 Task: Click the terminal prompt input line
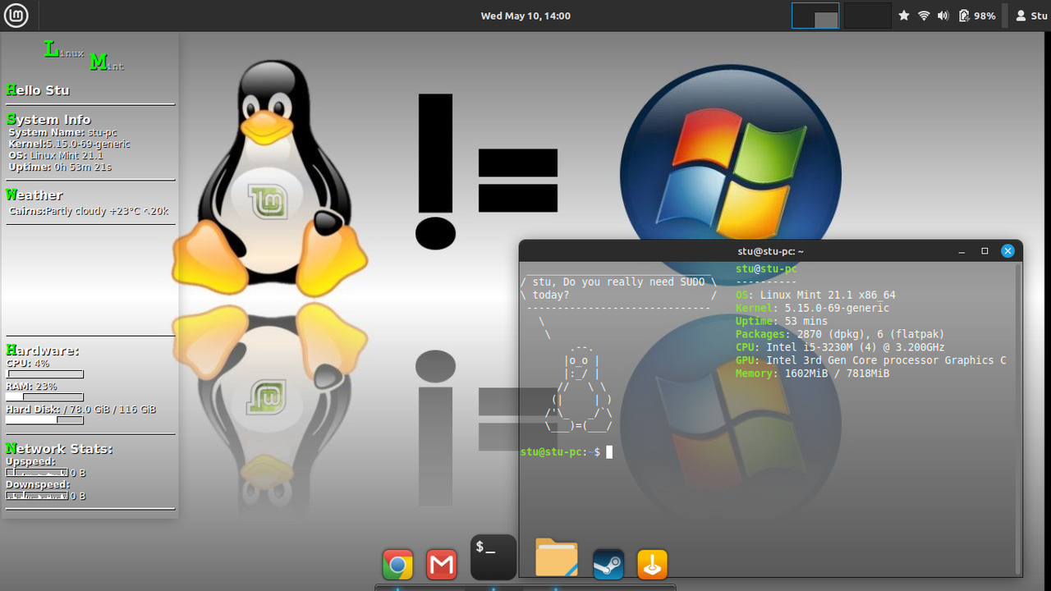567,452
